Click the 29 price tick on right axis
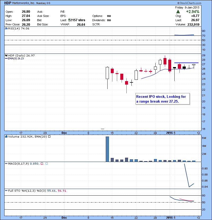Image resolution: width=212 pixels, height=220 pixels. coord(204,55)
